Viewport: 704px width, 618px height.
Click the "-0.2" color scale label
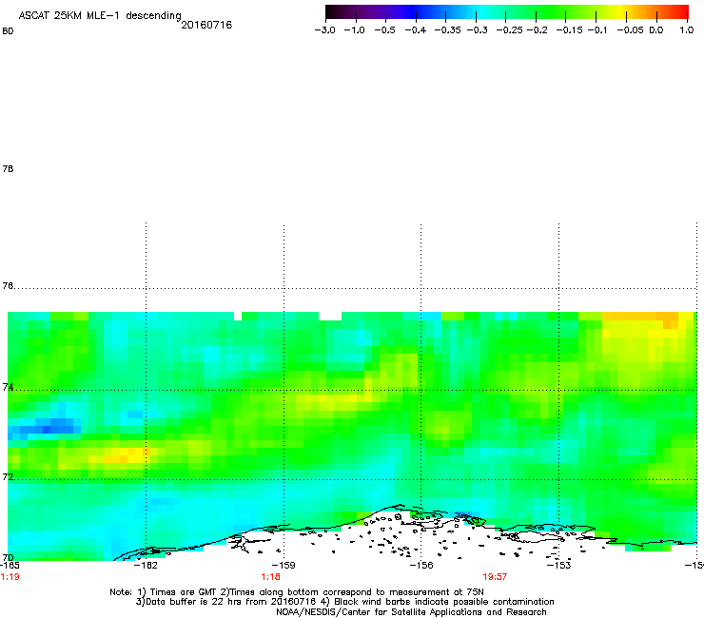[x=537, y=30]
